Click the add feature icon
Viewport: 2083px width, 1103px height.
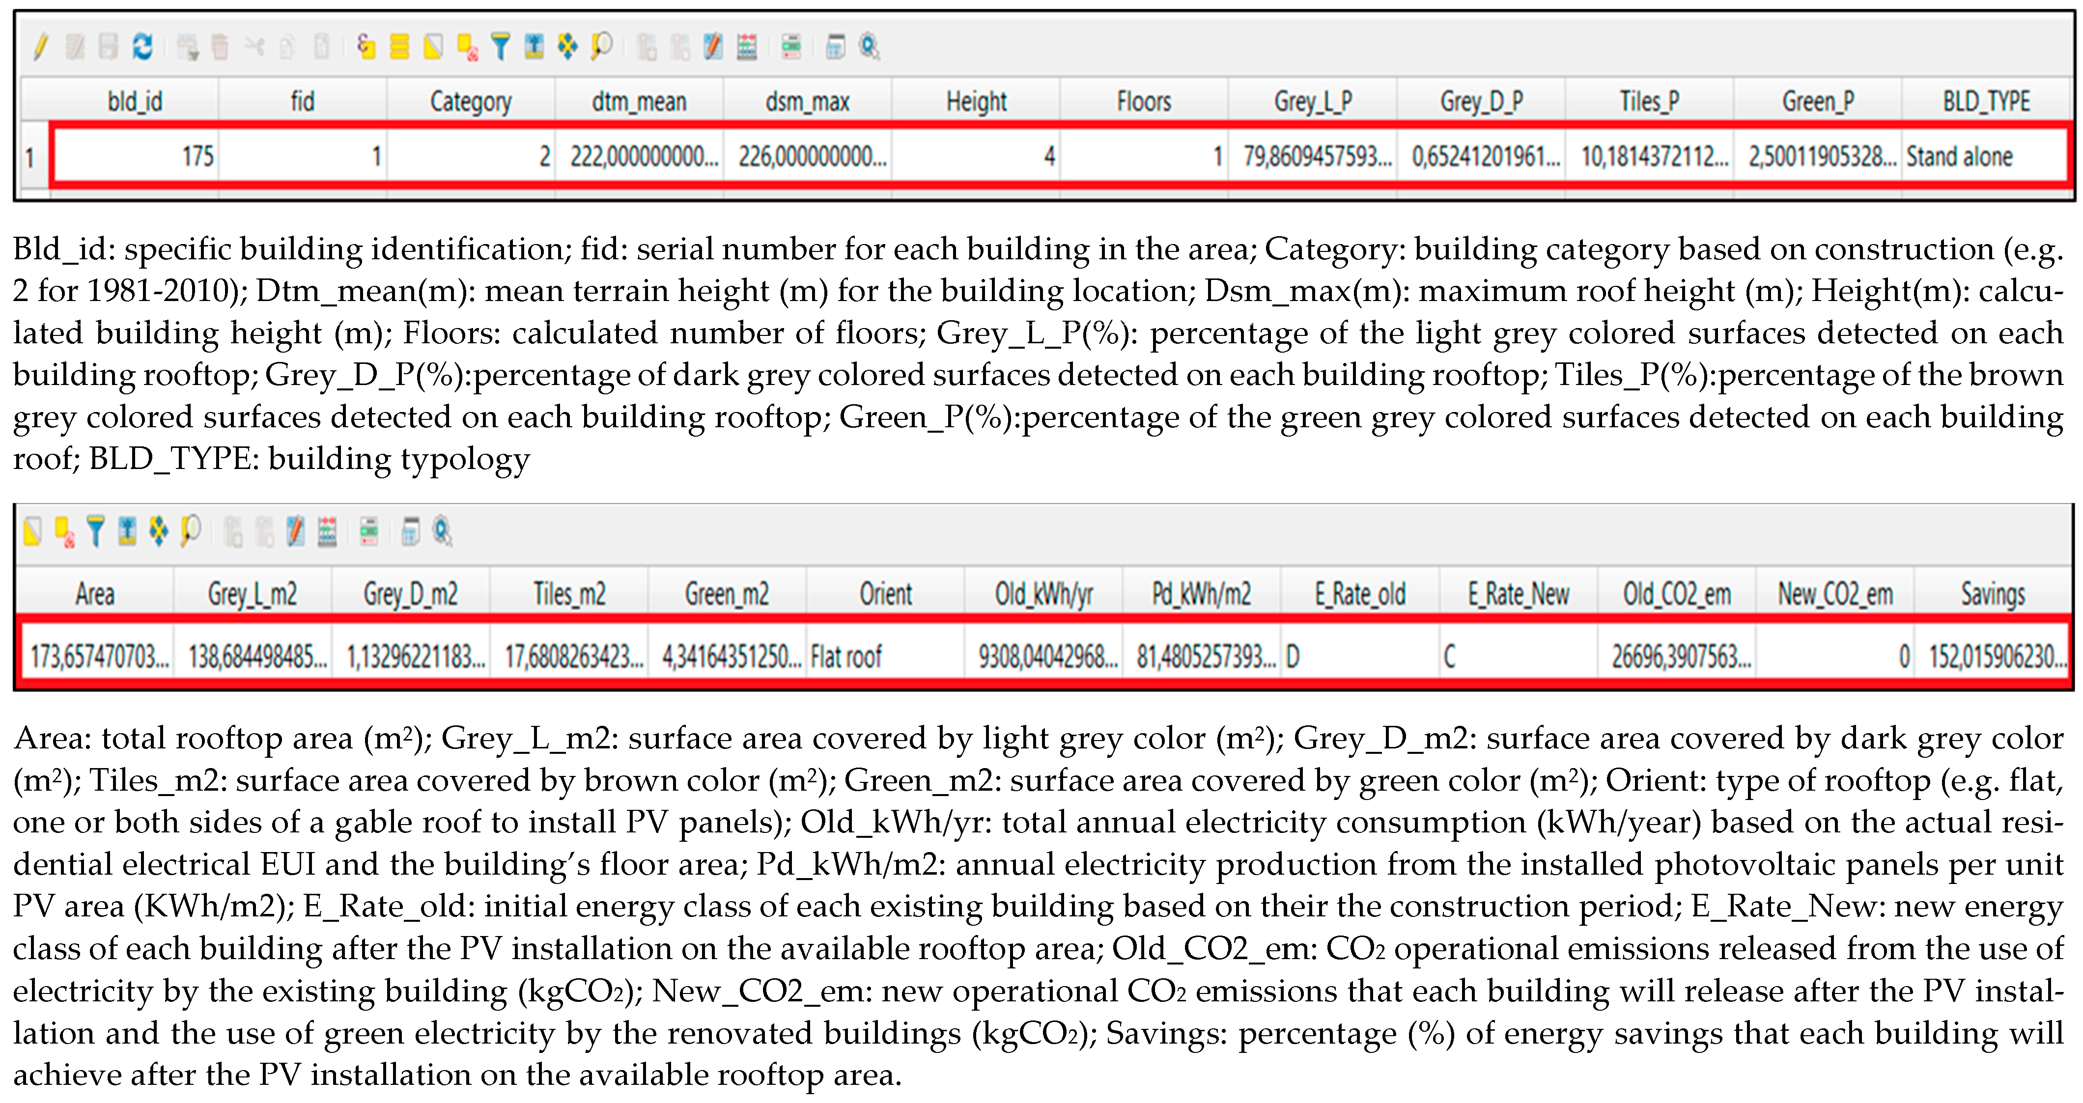(188, 47)
